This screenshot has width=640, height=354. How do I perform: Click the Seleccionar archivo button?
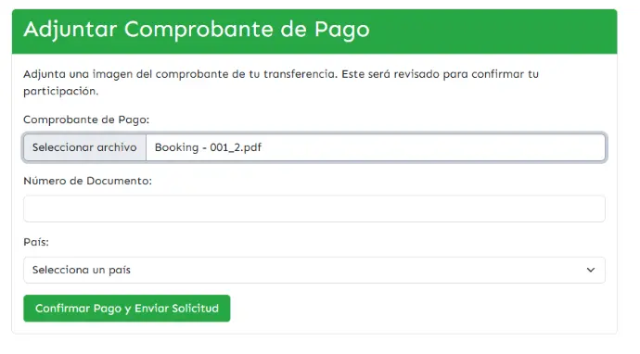[x=84, y=147]
